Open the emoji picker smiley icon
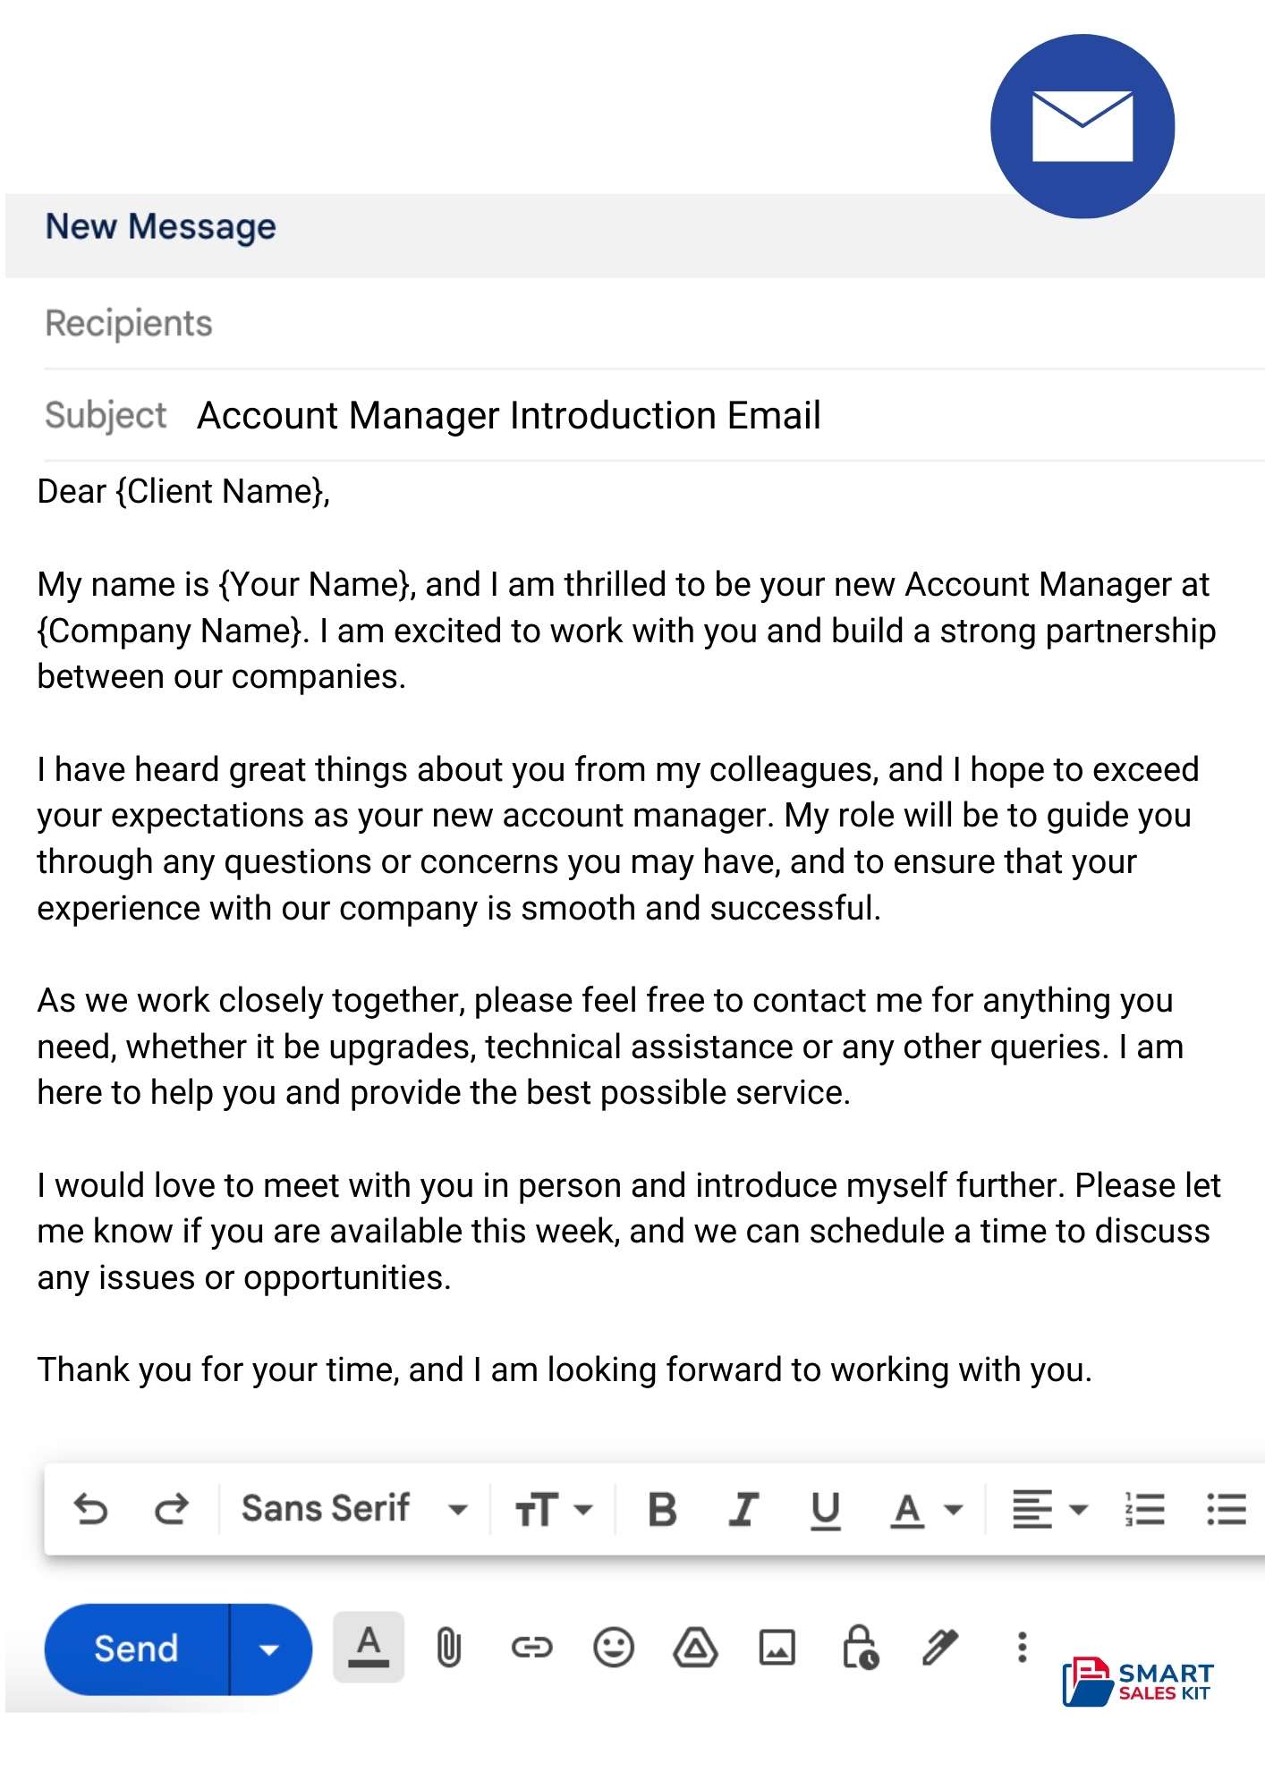This screenshot has width=1265, height=1789. tap(614, 1648)
